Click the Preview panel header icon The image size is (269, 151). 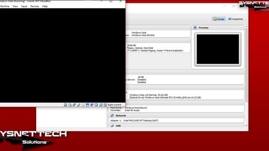tap(195, 28)
